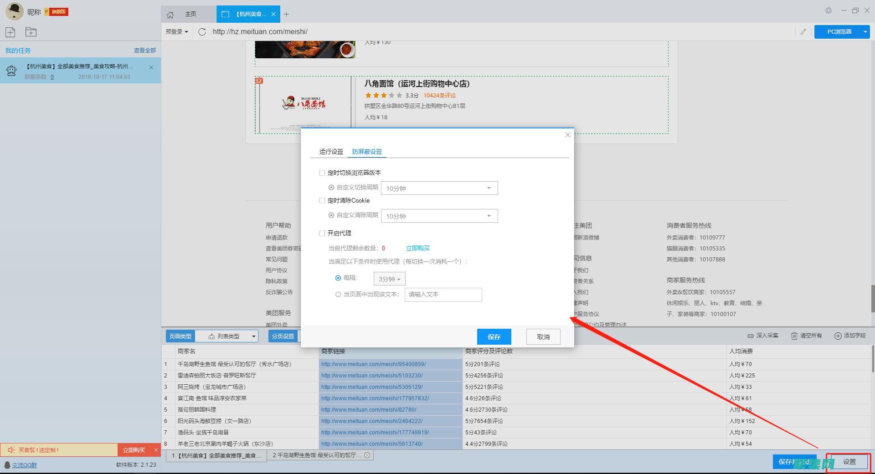Open settings via the gear icon top right
Viewport: 875px width, 474px height.
click(x=829, y=10)
